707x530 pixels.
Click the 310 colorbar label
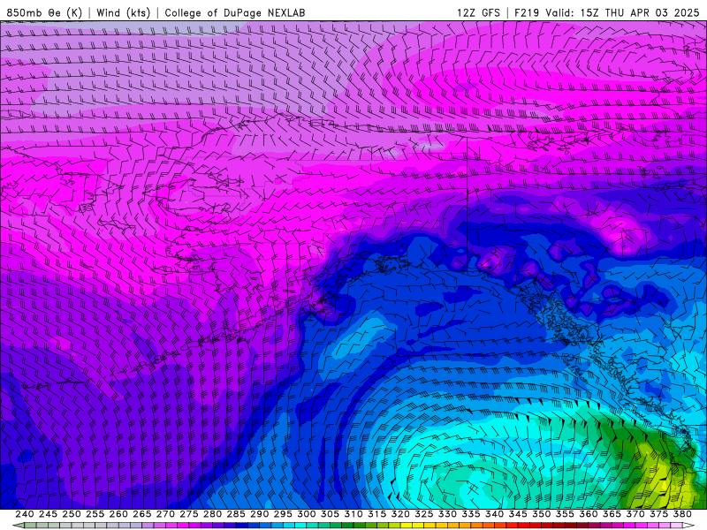point(353,514)
